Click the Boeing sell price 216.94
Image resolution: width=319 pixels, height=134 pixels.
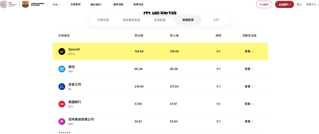(139, 86)
